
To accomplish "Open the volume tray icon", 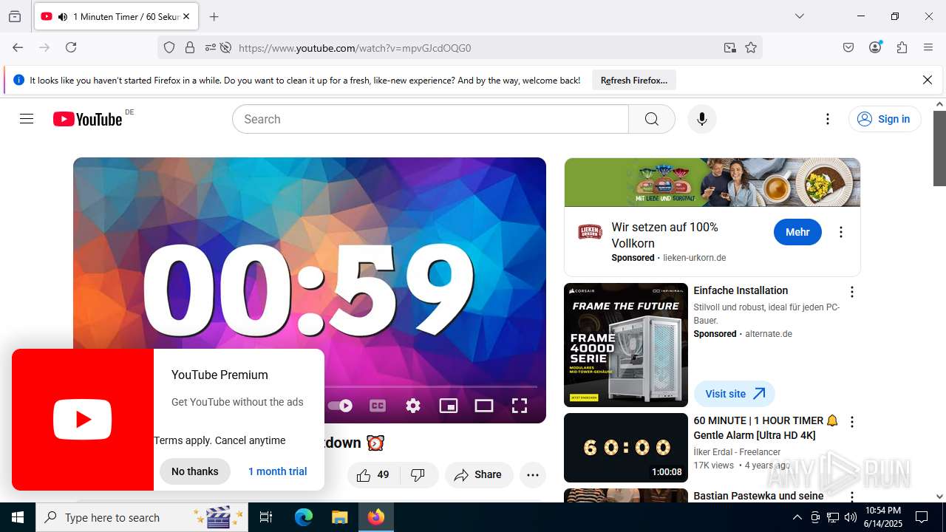I will (x=851, y=517).
